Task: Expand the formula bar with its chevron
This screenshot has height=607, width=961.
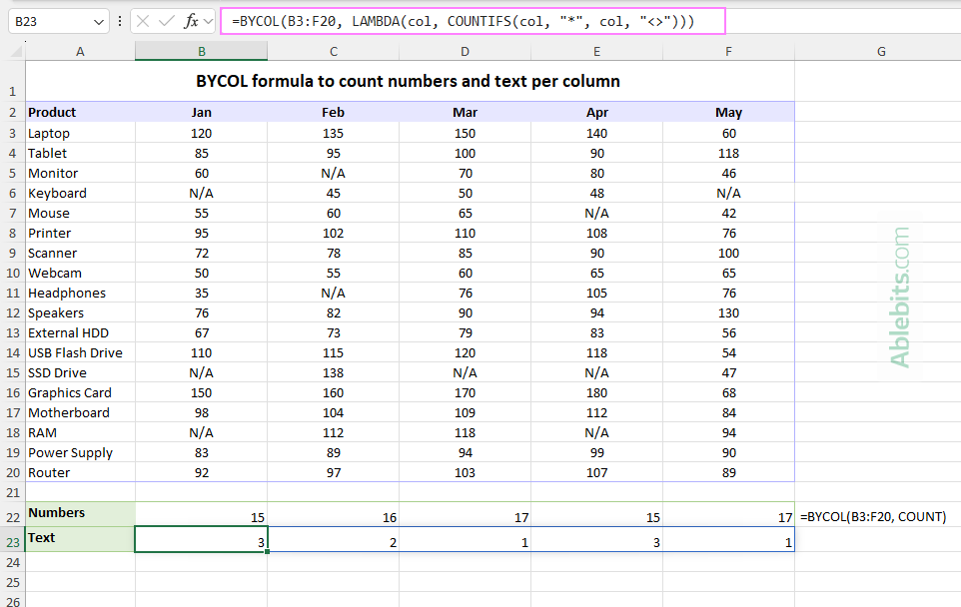Action: tap(207, 20)
